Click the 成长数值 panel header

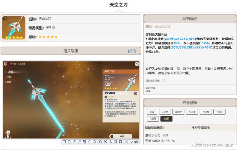190,103
